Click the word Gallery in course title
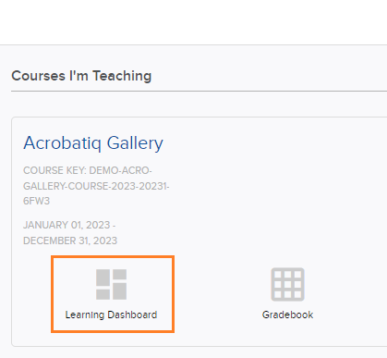Screen dimensions: 387x358 [135, 143]
